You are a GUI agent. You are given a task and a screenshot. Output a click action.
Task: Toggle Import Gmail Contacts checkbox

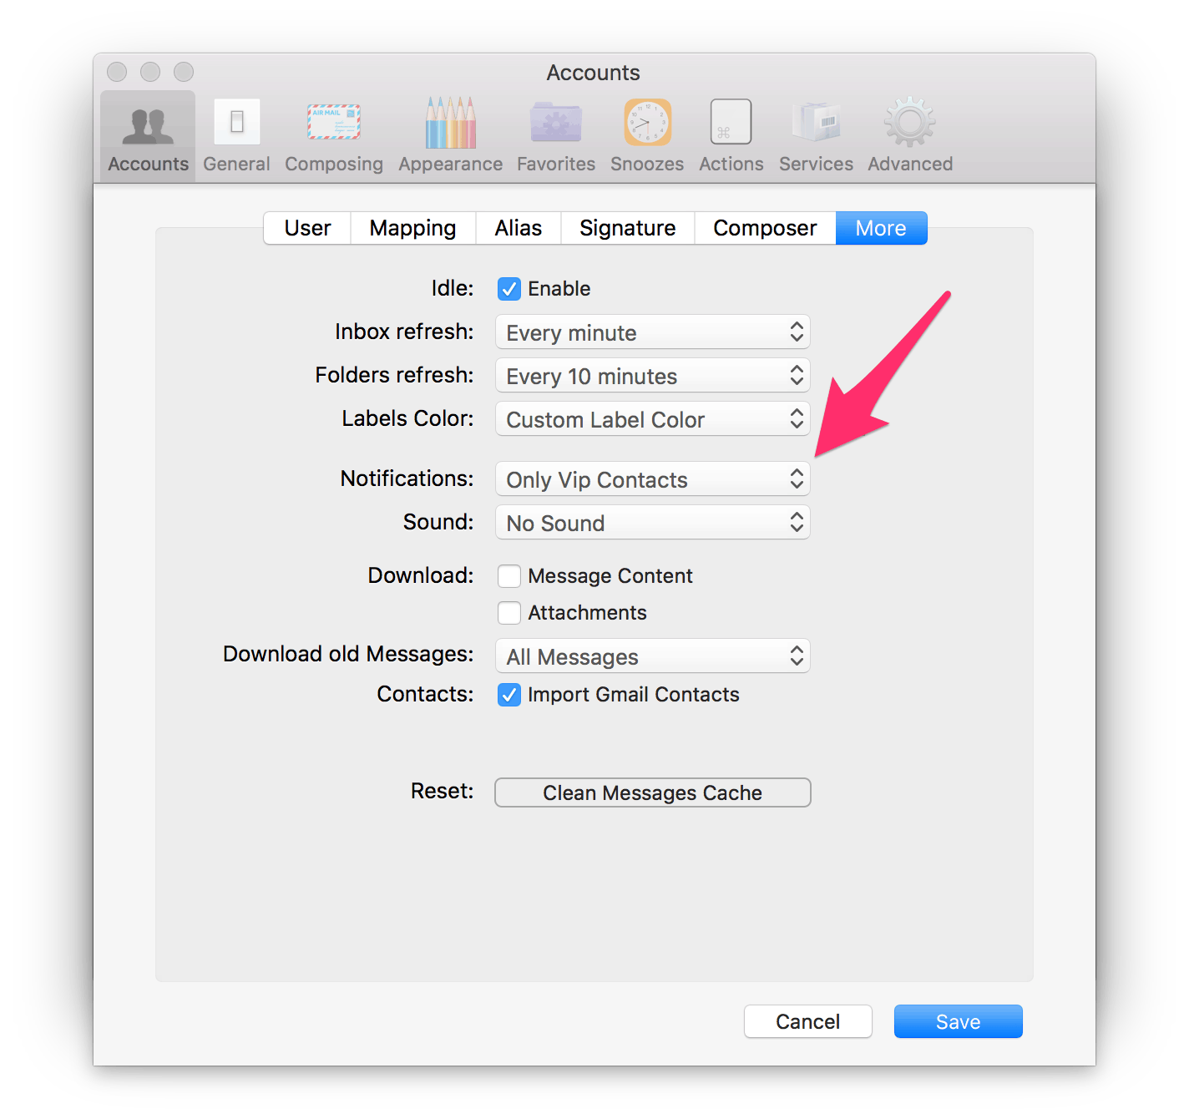click(x=509, y=695)
